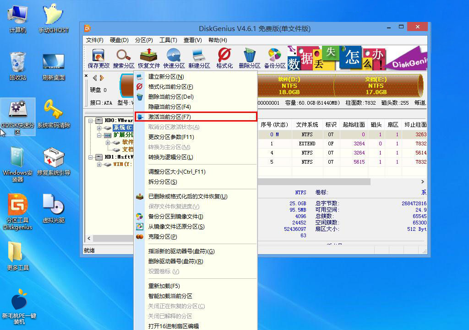Launch the 恢复文件 toolbar tool
Screen dimensions: 469x330
pyautogui.click(x=149, y=58)
